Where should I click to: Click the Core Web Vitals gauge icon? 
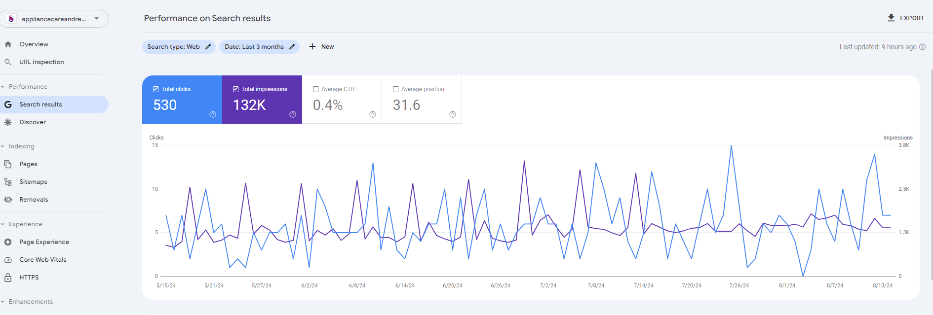point(8,260)
